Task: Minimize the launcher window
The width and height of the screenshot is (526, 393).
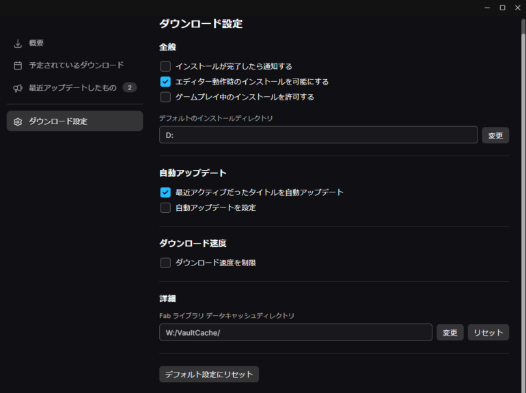Action: 487,8
